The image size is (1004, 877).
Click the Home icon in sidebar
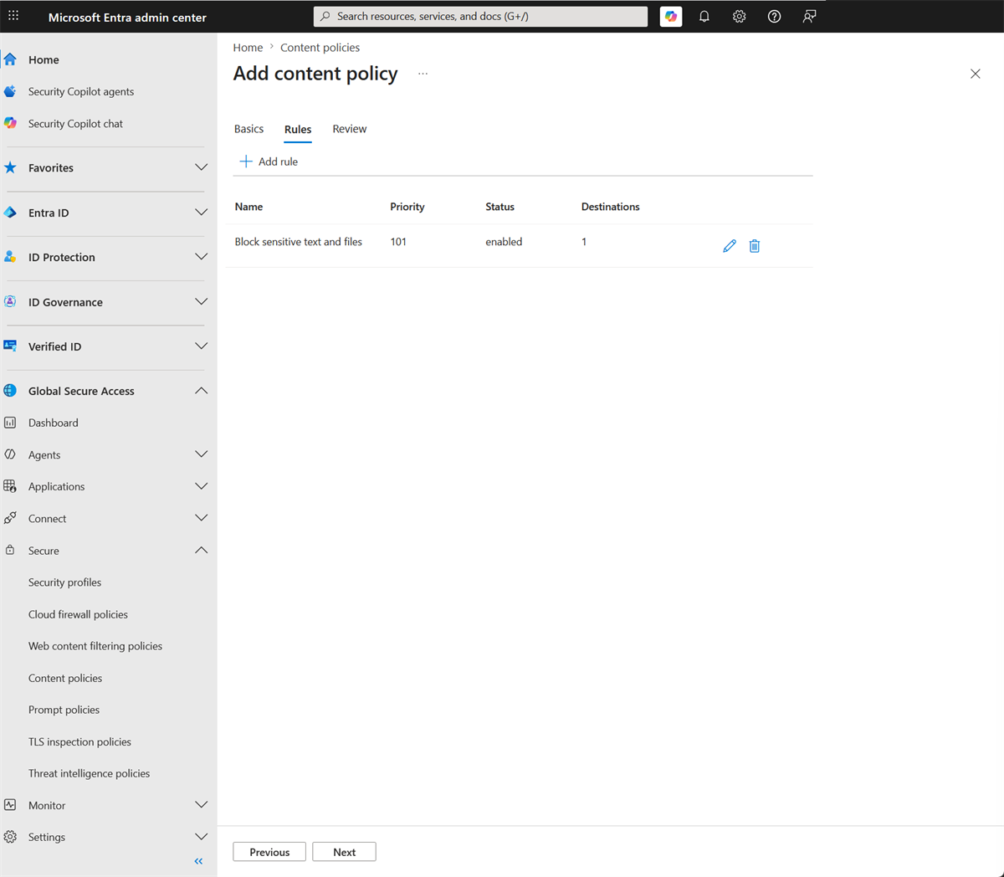10,59
